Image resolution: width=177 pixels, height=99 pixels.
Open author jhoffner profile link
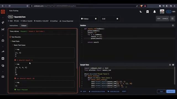click(54, 21)
